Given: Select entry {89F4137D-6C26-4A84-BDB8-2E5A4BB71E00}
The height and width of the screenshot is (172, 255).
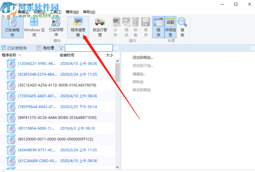Looking at the screenshot, I should coord(57,117).
